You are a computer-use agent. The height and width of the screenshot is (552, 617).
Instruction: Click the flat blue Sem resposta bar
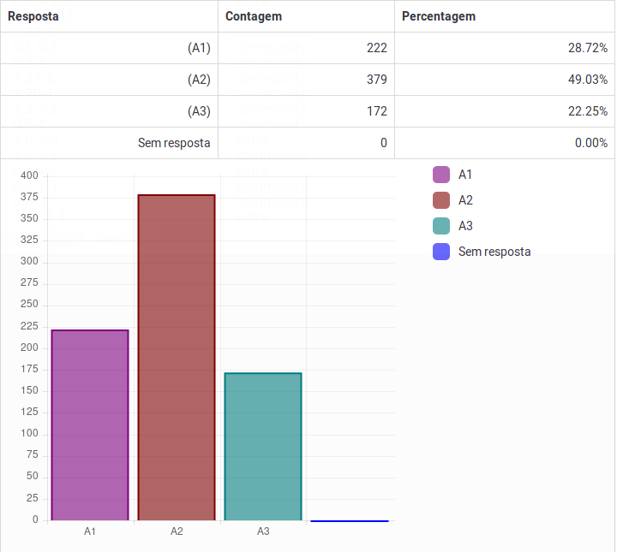(350, 520)
